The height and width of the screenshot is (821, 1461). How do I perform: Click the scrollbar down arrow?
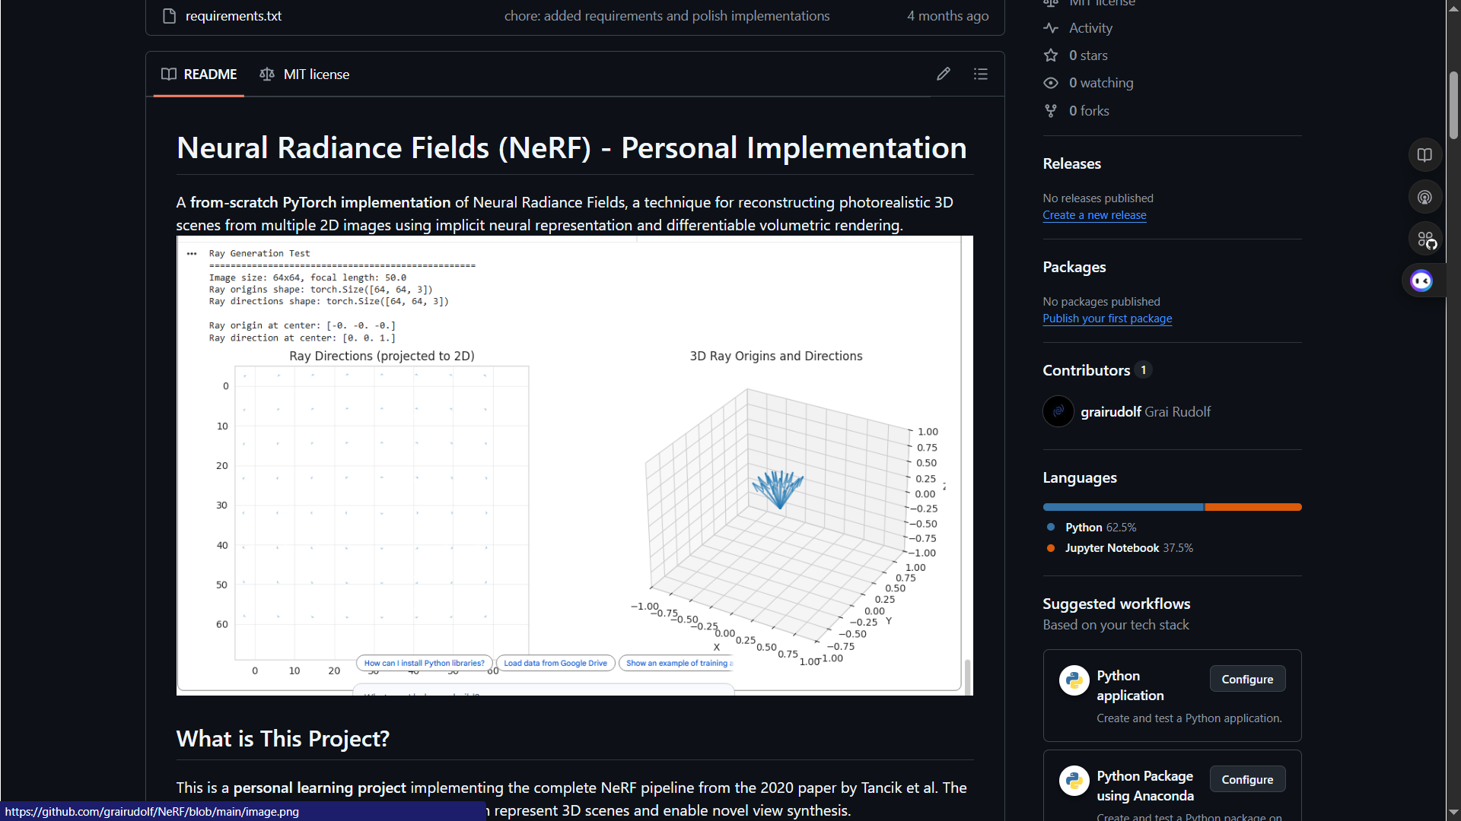coord(1453,813)
